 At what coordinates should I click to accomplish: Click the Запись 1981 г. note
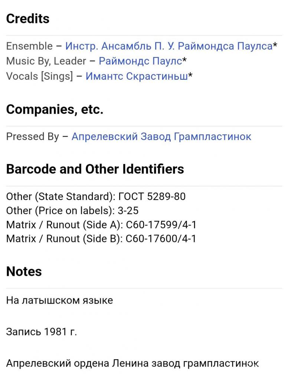click(x=41, y=332)
